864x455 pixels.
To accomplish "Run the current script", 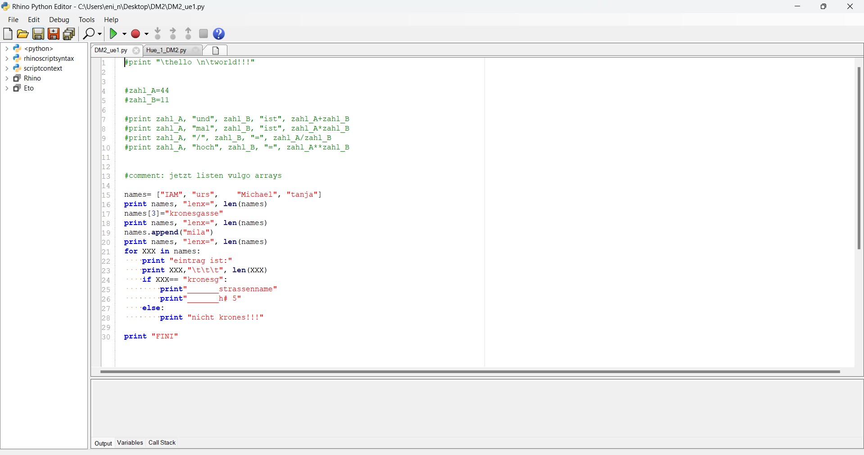I will tap(114, 33).
